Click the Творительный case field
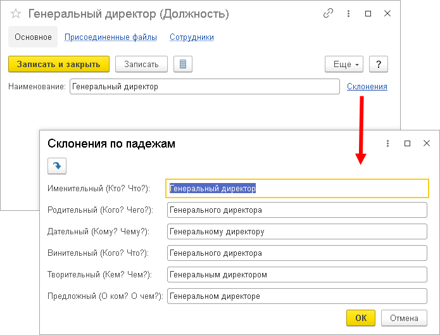The image size is (440, 335). coord(297,275)
